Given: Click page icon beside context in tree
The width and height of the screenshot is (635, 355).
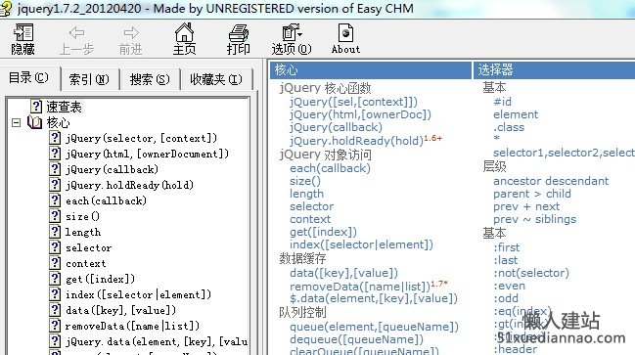Looking at the screenshot, I should (x=55, y=263).
